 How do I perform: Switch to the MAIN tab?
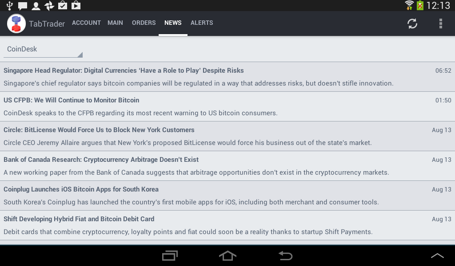[115, 23]
